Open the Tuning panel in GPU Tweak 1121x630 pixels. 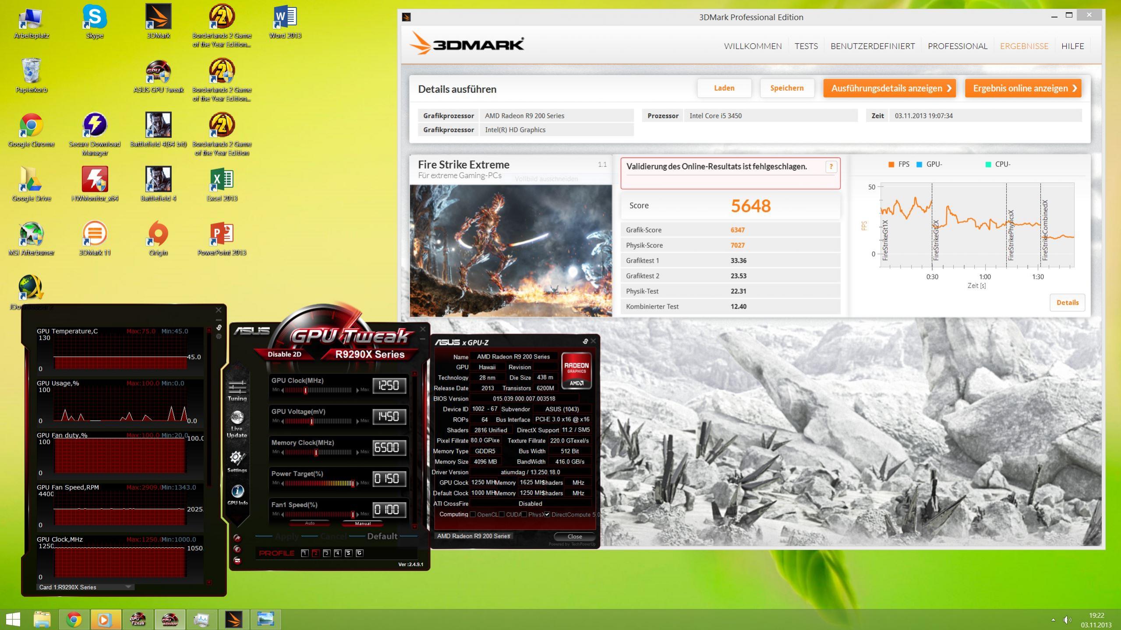(237, 389)
